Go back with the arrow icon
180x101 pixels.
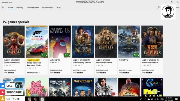(3, 8)
